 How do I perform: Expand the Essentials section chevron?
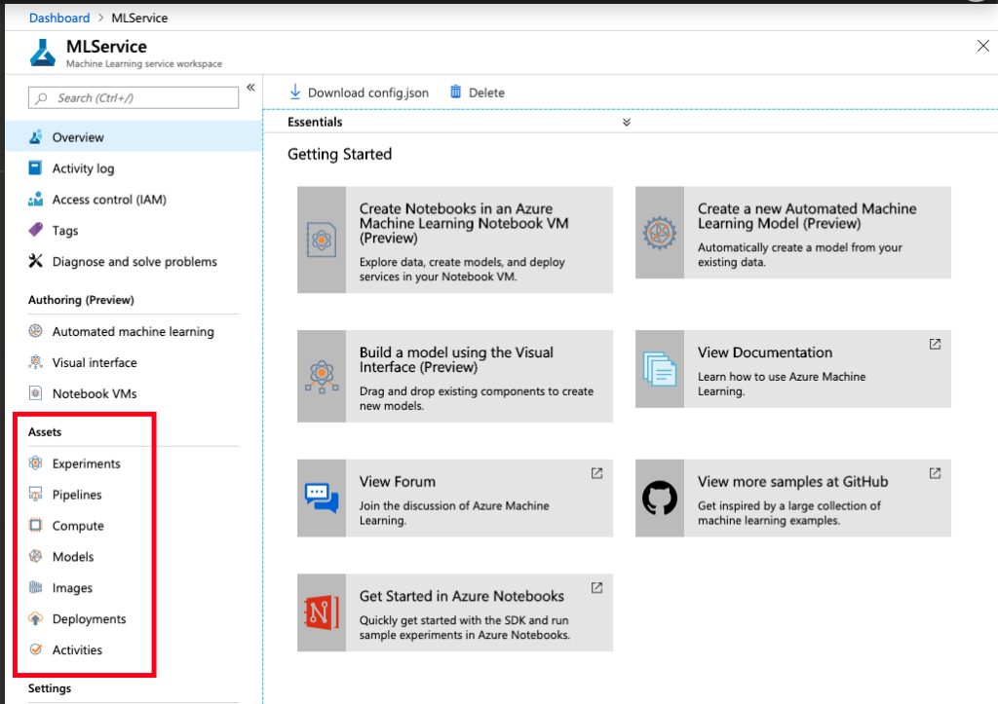[x=627, y=122]
